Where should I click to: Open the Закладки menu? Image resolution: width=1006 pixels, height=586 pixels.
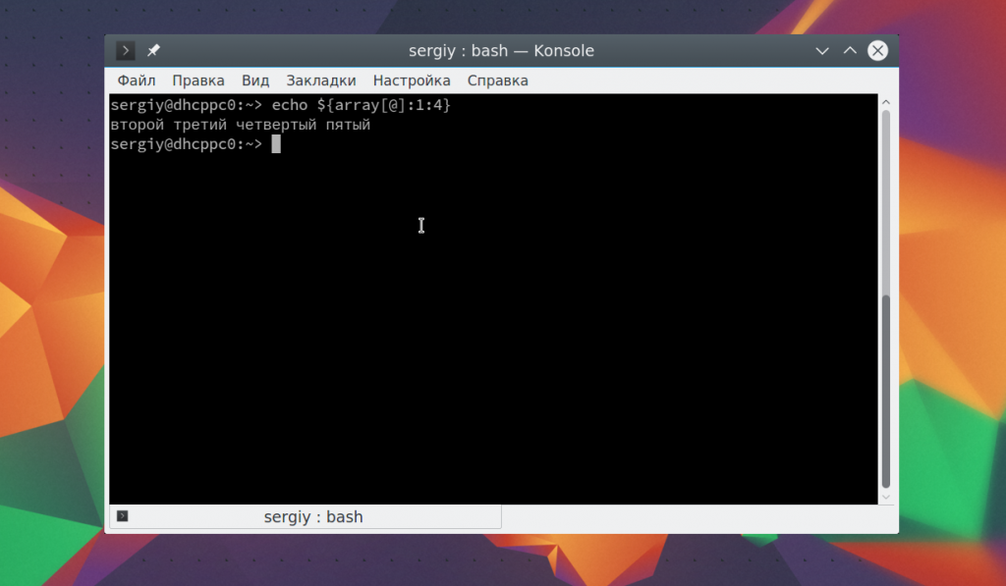coord(321,80)
